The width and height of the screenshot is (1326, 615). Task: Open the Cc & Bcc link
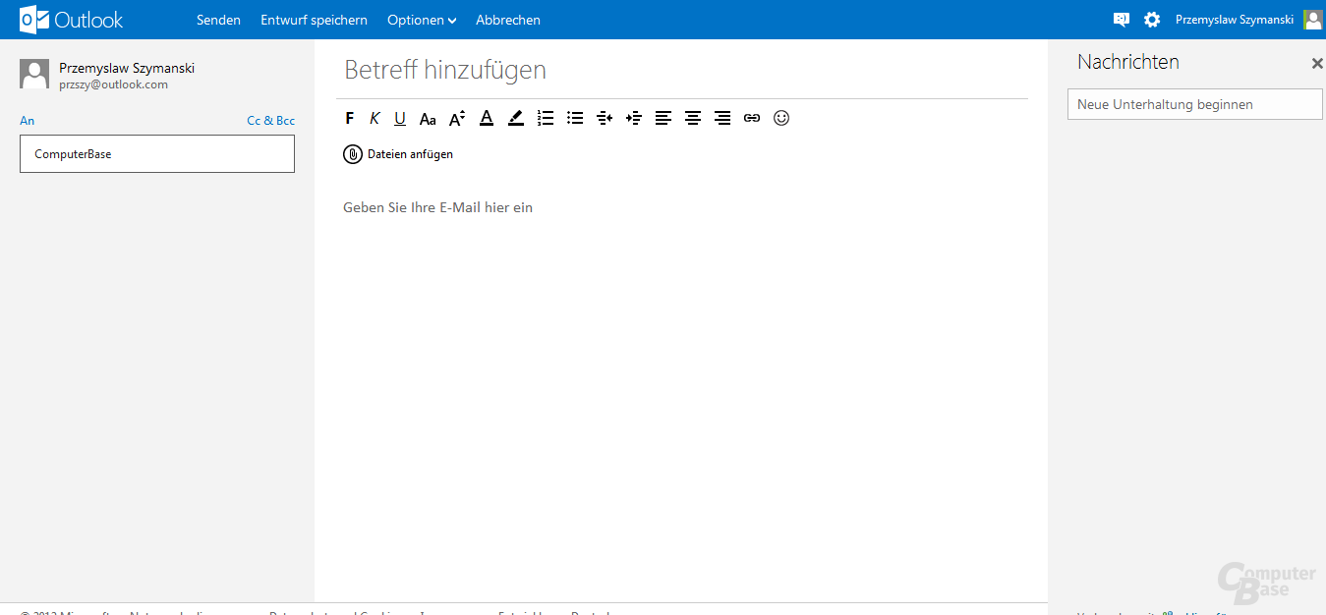coord(270,121)
